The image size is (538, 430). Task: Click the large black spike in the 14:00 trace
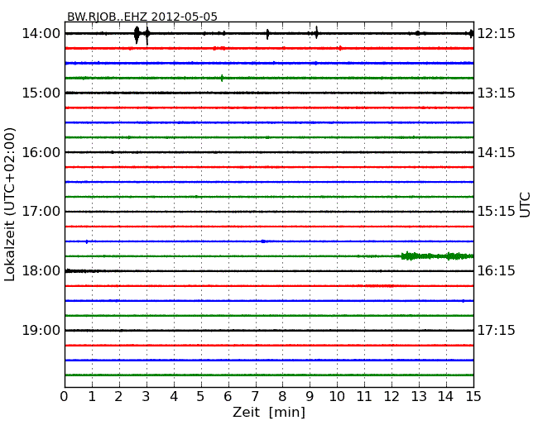[137, 34]
